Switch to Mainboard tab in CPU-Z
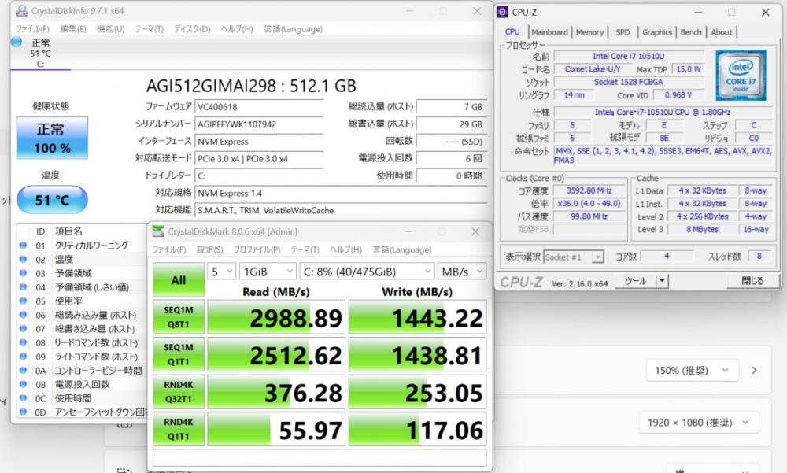787x473 pixels. tap(549, 32)
